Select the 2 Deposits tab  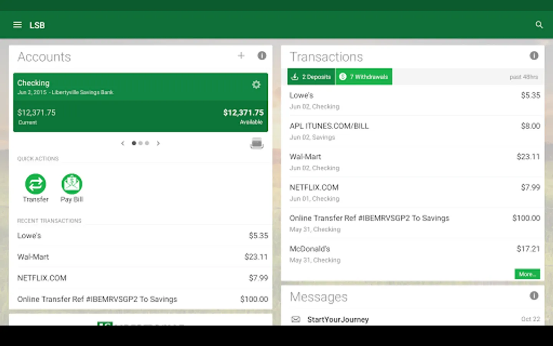pyautogui.click(x=311, y=77)
